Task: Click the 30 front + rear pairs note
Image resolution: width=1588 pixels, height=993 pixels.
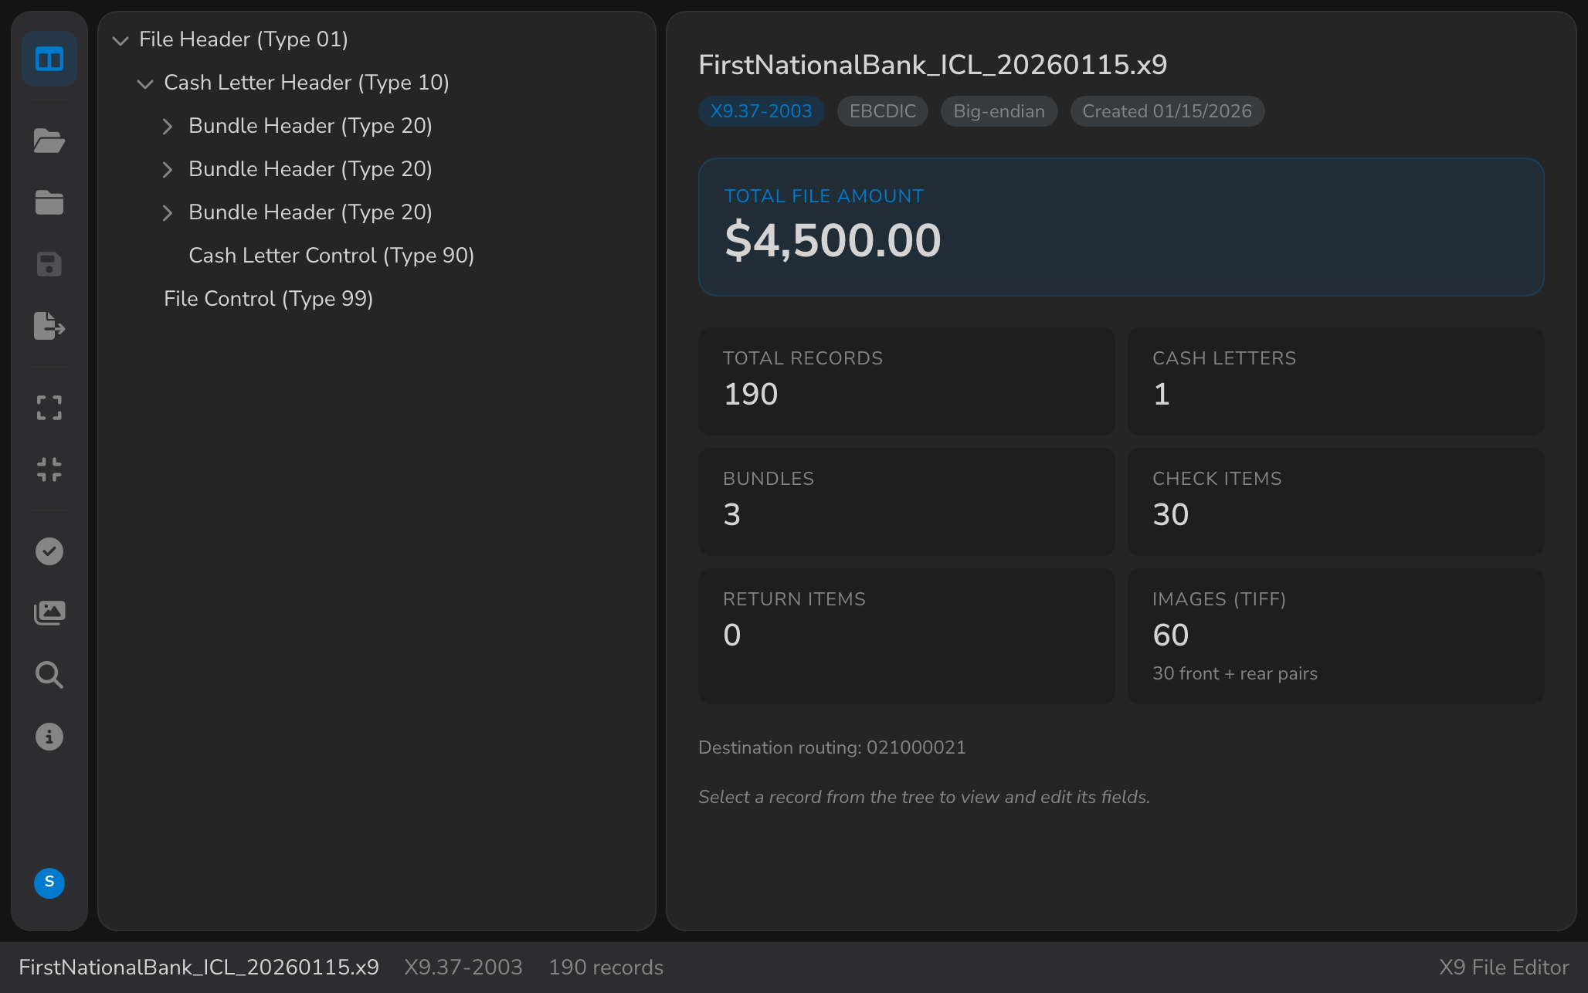Action: (1235, 673)
